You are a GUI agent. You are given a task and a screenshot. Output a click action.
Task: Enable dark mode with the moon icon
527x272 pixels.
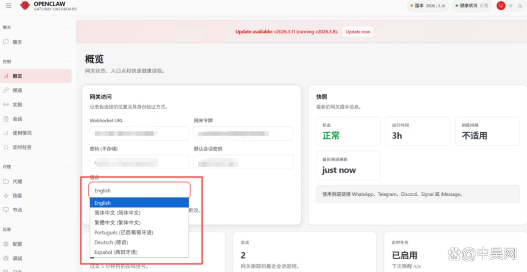(x=521, y=6)
